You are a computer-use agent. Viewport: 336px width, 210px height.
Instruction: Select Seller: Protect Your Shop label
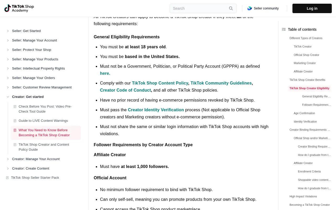31,50
